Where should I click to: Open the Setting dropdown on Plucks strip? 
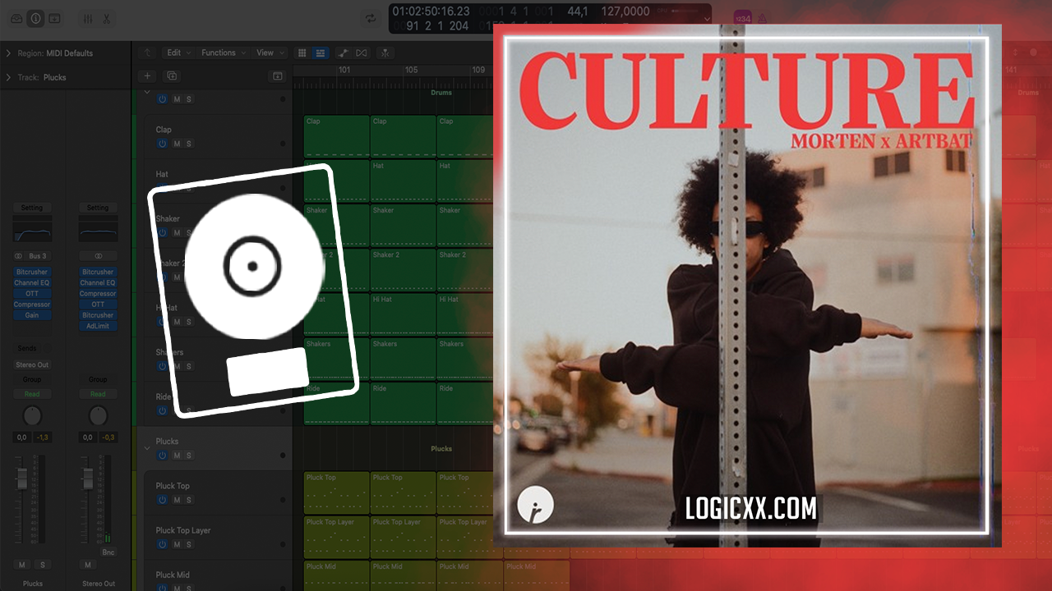click(32, 208)
